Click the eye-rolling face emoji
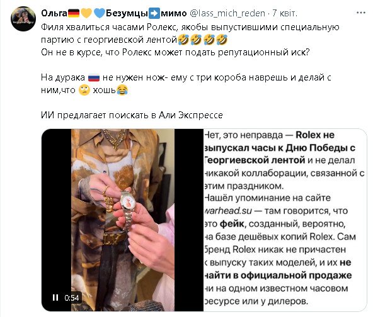 pyautogui.click(x=84, y=90)
